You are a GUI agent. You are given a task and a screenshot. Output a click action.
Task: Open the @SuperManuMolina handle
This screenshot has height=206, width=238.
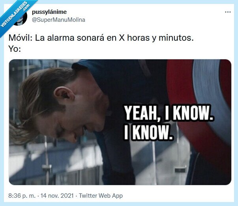point(58,20)
